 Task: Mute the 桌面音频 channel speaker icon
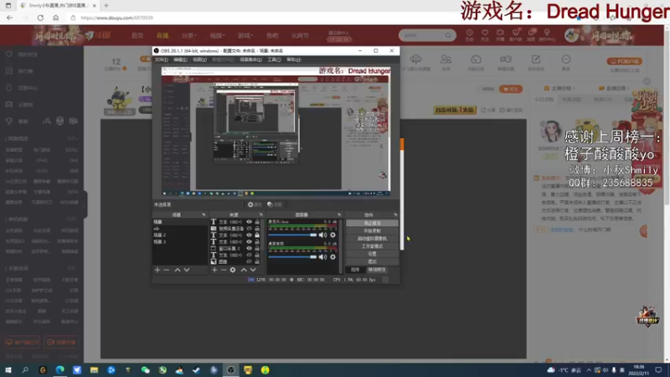(322, 257)
